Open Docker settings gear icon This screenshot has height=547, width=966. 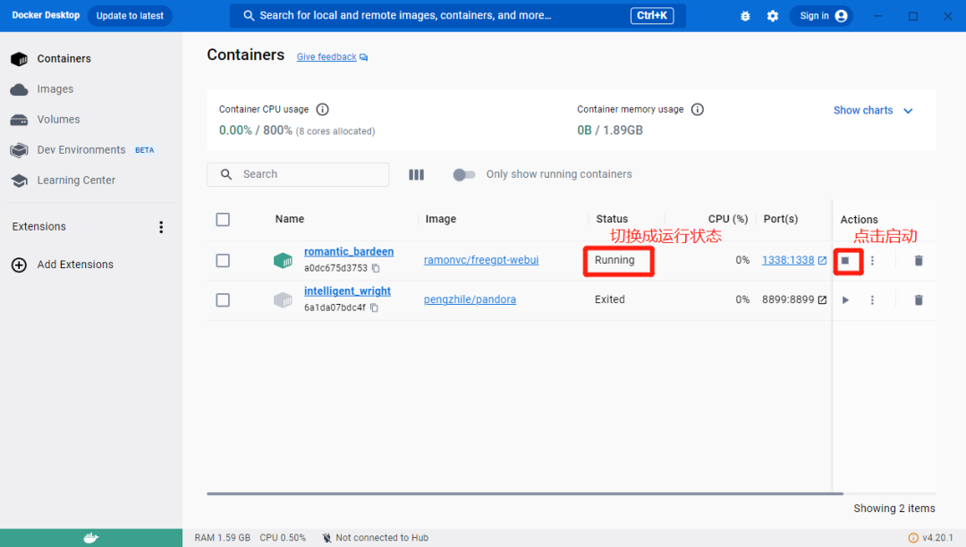pyautogui.click(x=773, y=16)
